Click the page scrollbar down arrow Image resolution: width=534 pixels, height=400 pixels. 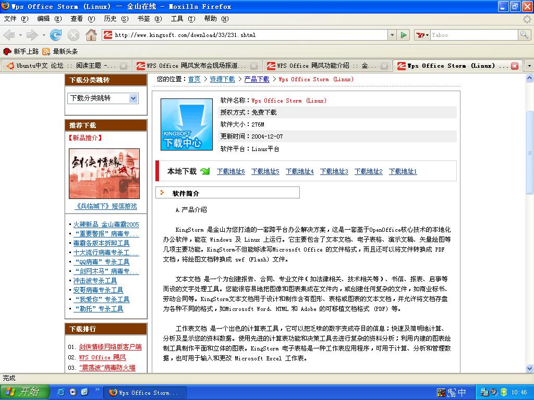point(530,368)
